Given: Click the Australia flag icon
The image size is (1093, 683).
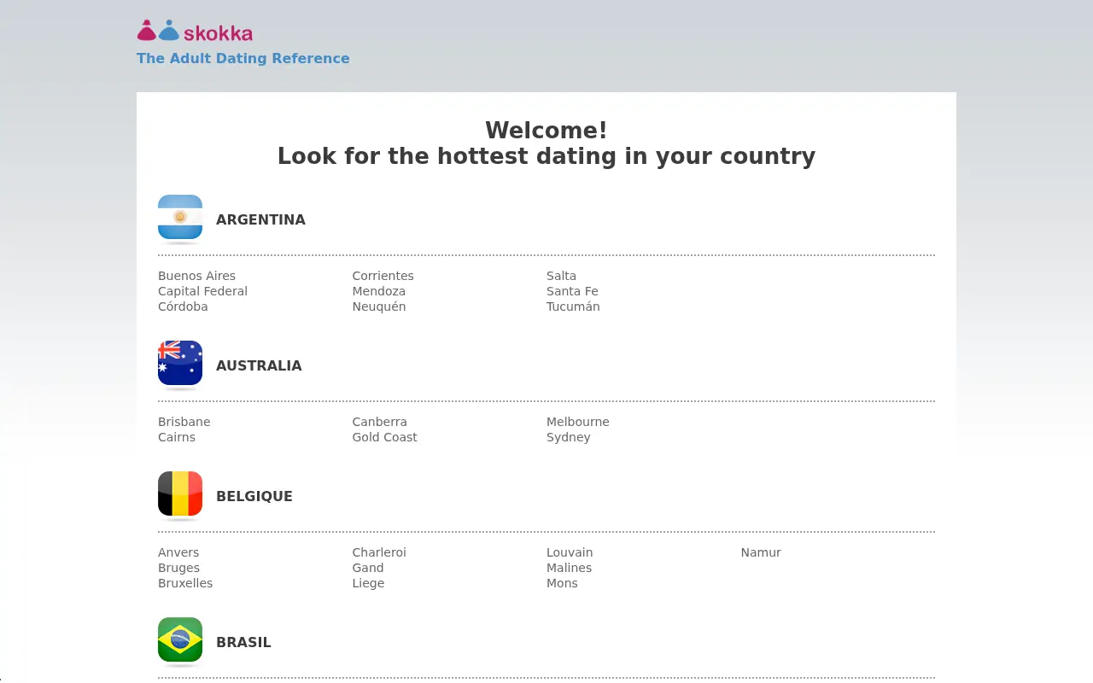Looking at the screenshot, I should click(180, 364).
